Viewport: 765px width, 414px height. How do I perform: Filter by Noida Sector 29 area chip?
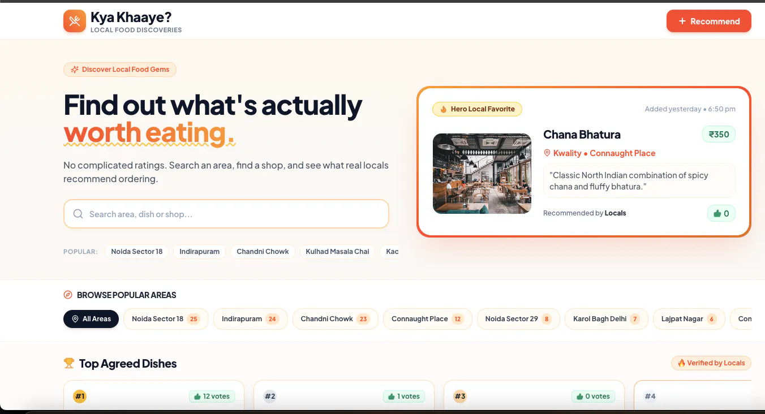[518, 319]
